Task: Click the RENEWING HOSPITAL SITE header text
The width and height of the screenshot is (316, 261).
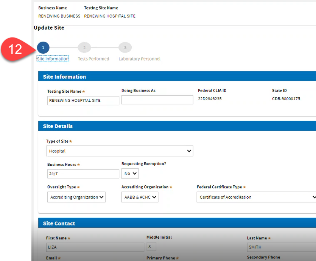Action: click(x=110, y=16)
